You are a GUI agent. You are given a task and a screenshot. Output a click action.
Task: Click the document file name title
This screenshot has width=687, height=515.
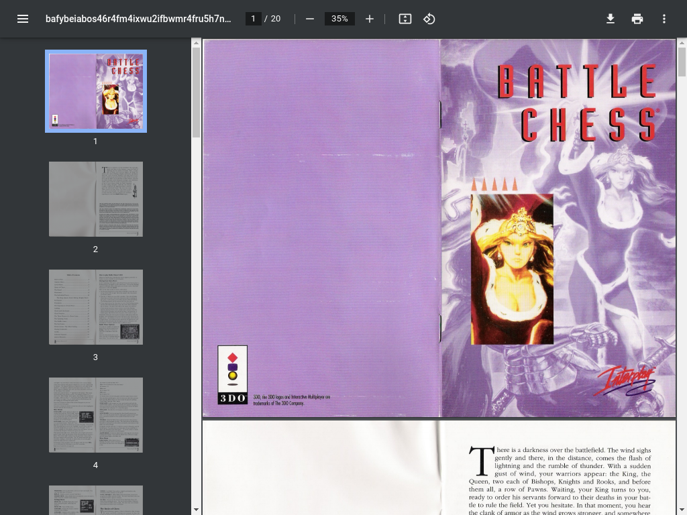pos(138,19)
